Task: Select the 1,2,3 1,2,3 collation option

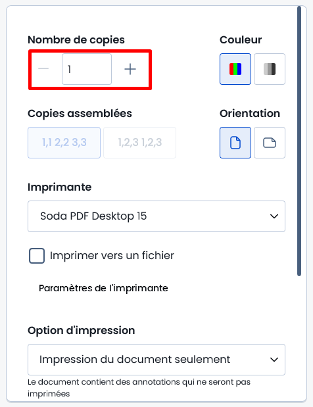Action: (140, 143)
